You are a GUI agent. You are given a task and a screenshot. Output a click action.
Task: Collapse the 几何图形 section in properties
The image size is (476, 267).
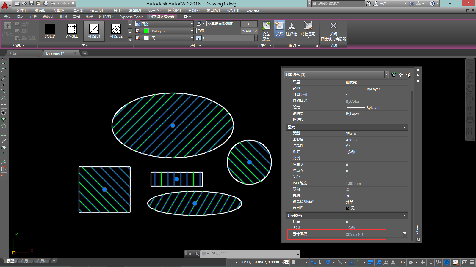coord(405,216)
